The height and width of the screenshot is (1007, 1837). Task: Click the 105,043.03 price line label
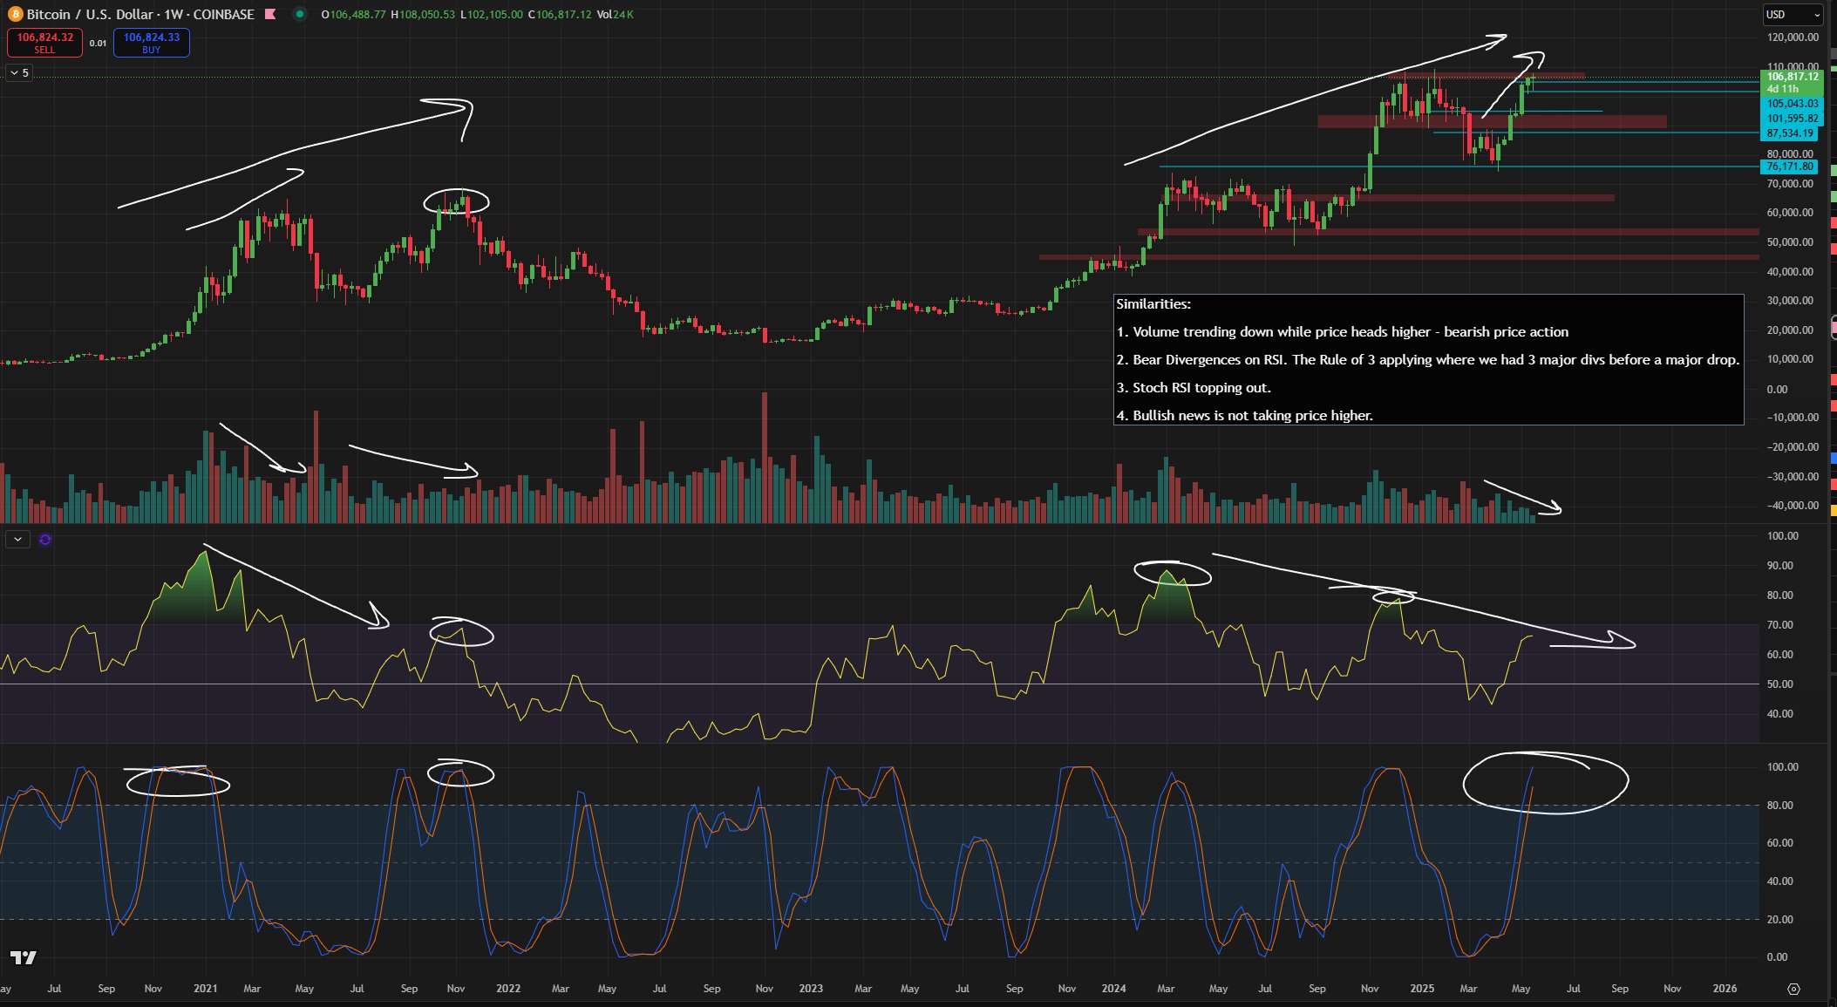[x=1792, y=104]
